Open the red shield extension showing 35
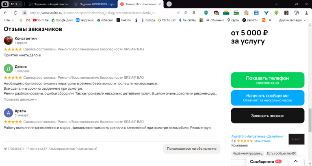312x166 pixels. [x=216, y=13]
